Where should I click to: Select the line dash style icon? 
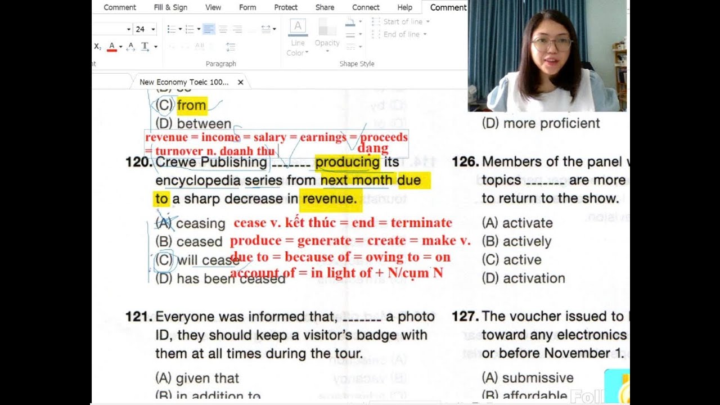click(x=350, y=47)
